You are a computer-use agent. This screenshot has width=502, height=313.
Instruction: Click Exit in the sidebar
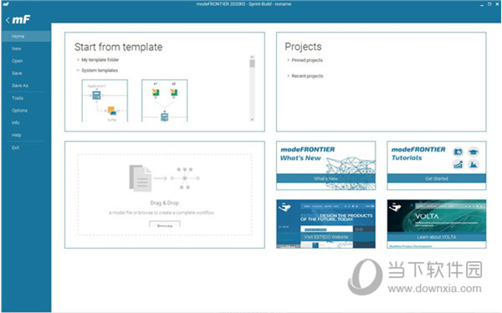15,147
